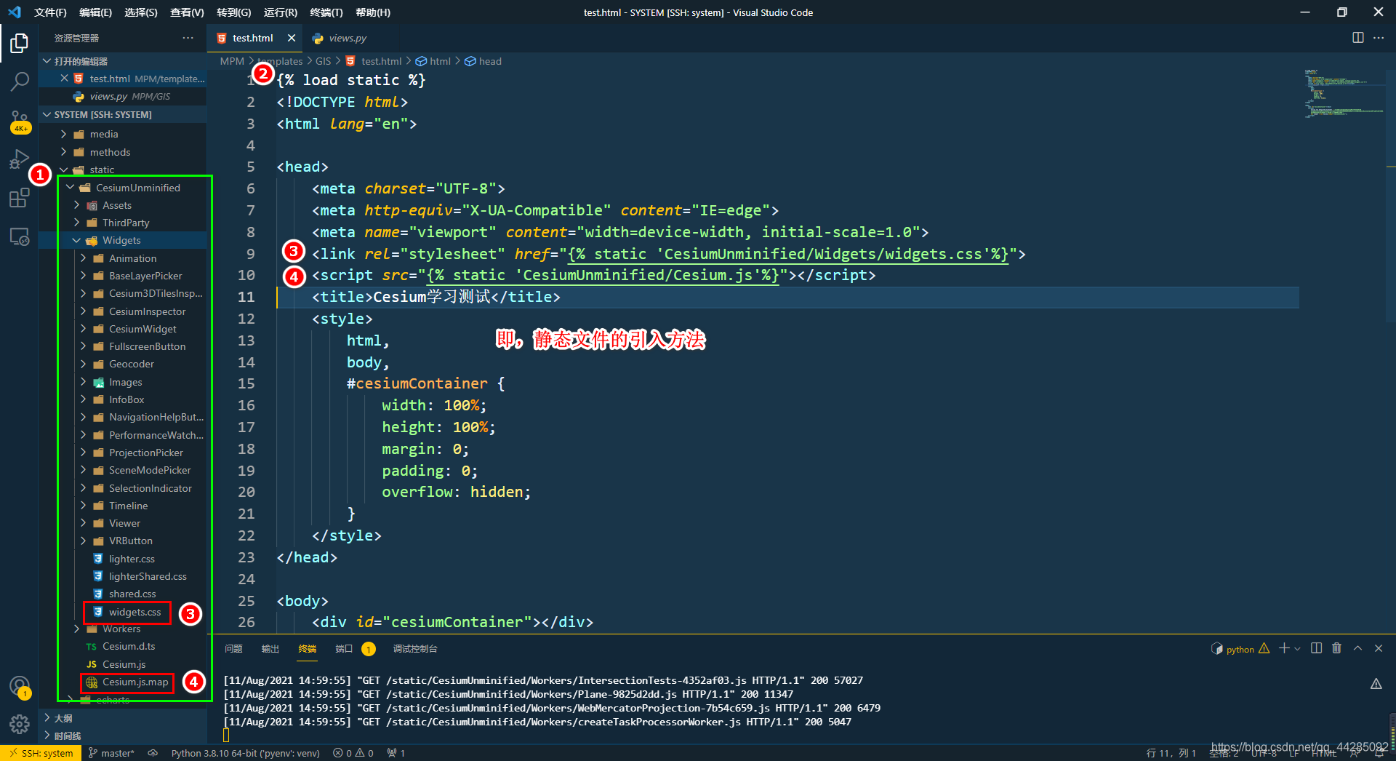Open the Explorer view in activity bar

[x=20, y=44]
